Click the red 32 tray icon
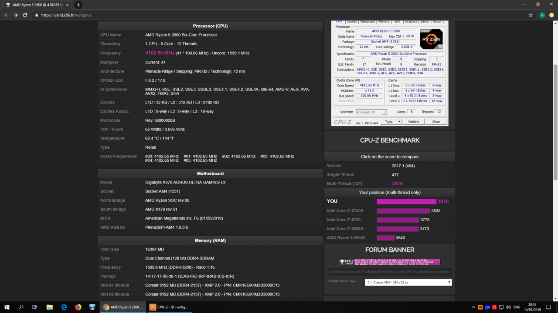 tap(494, 307)
